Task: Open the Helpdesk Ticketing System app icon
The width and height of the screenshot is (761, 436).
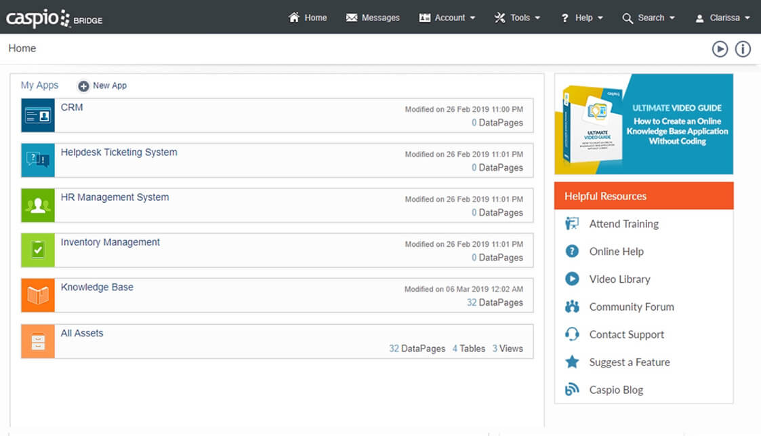Action: (38, 160)
